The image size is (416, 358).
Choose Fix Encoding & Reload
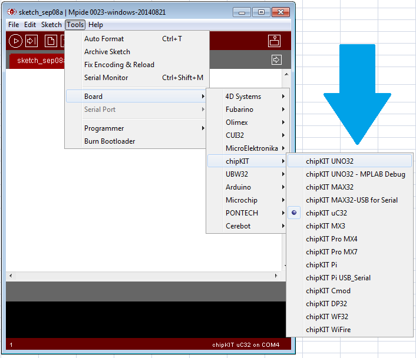click(x=136, y=65)
